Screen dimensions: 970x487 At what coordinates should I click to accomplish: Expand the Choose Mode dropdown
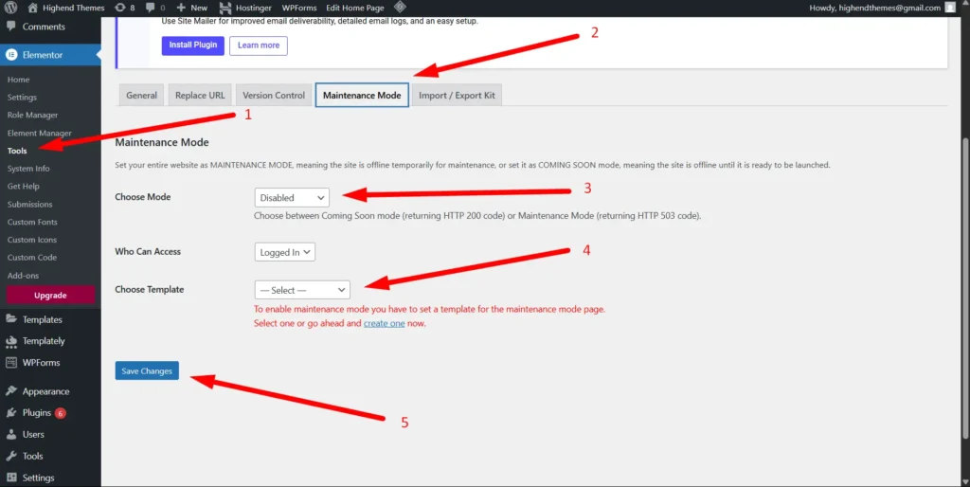292,198
